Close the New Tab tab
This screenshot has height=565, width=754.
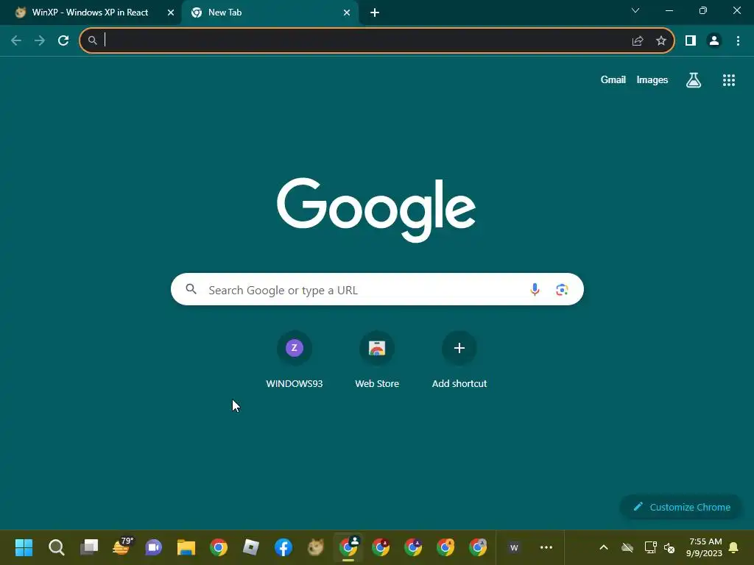pyautogui.click(x=347, y=13)
